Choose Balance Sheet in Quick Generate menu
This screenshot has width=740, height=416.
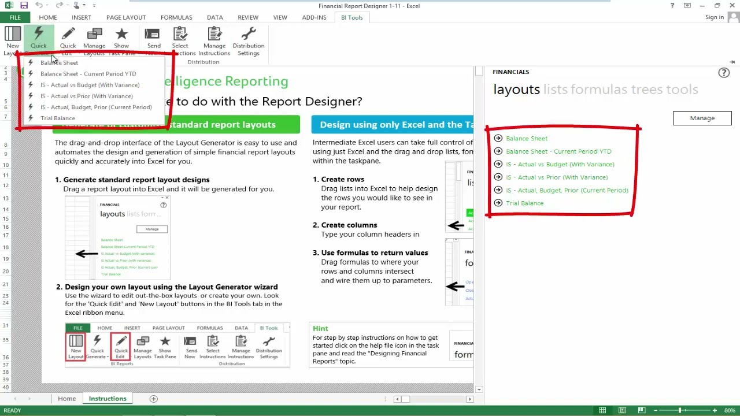(95, 62)
